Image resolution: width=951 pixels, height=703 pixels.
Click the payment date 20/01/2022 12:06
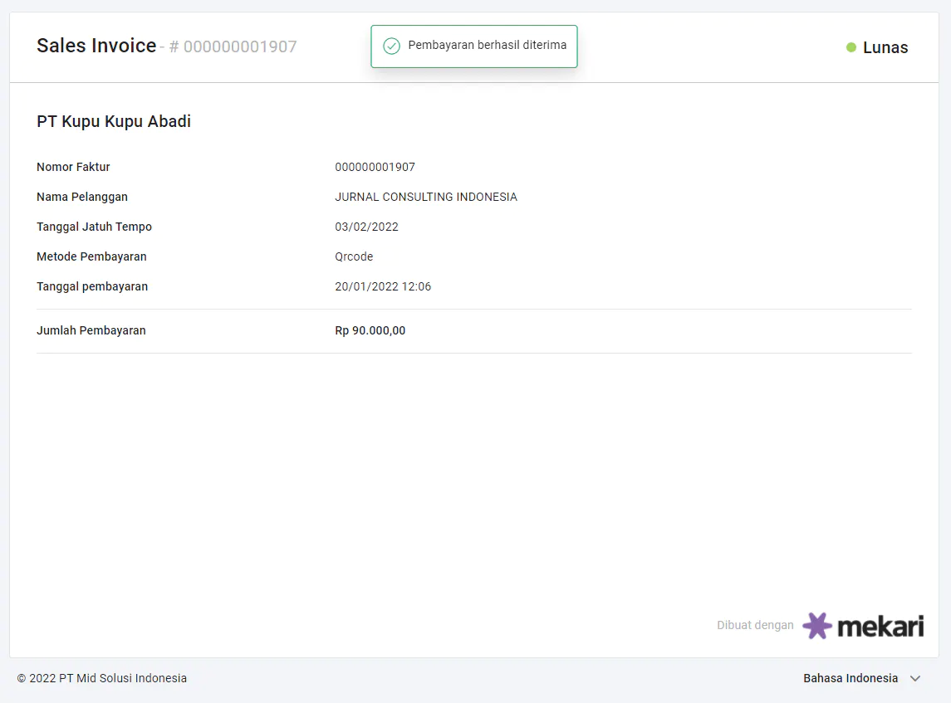tap(383, 286)
